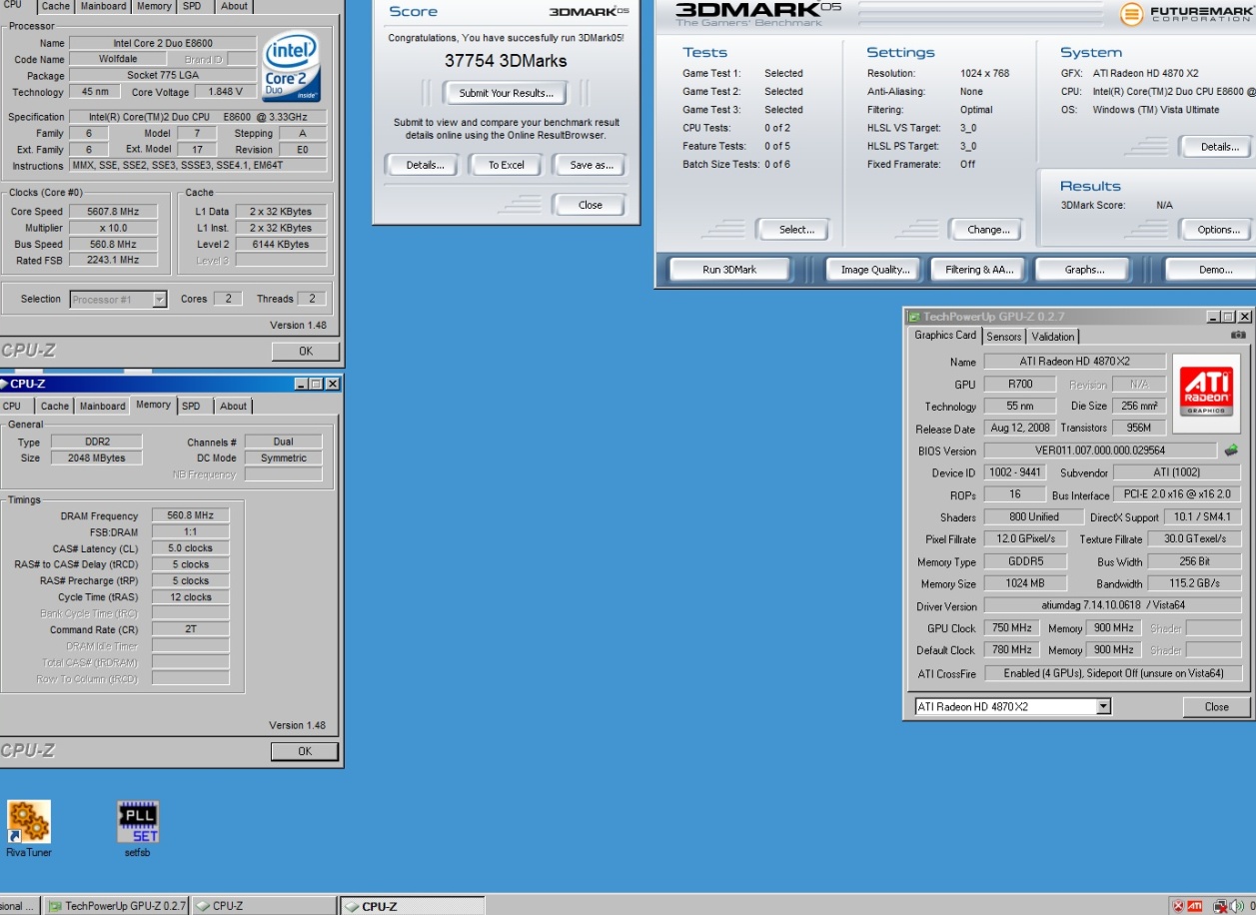Click the DRAM Frequency 560.8 MHz value
This screenshot has height=915, width=1256.
(x=191, y=515)
